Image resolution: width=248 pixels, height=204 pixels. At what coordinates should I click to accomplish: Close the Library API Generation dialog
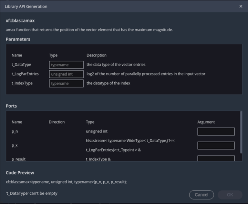pos(241,6)
